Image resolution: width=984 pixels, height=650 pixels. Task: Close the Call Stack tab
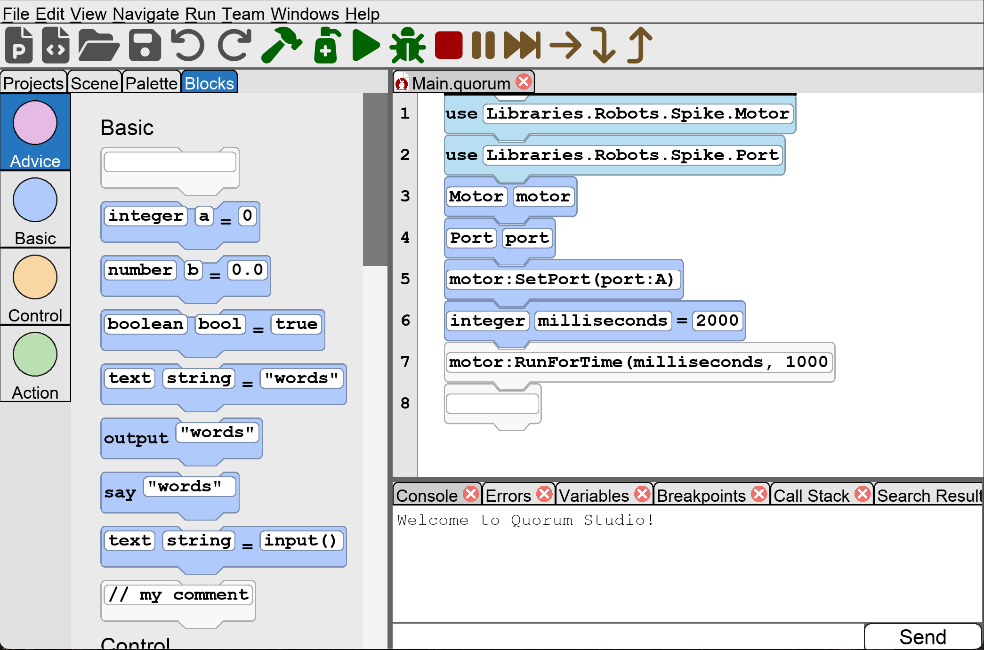863,494
